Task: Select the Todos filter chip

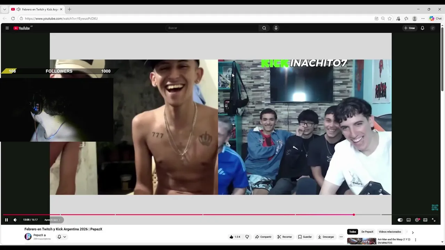Action: [x=353, y=232]
